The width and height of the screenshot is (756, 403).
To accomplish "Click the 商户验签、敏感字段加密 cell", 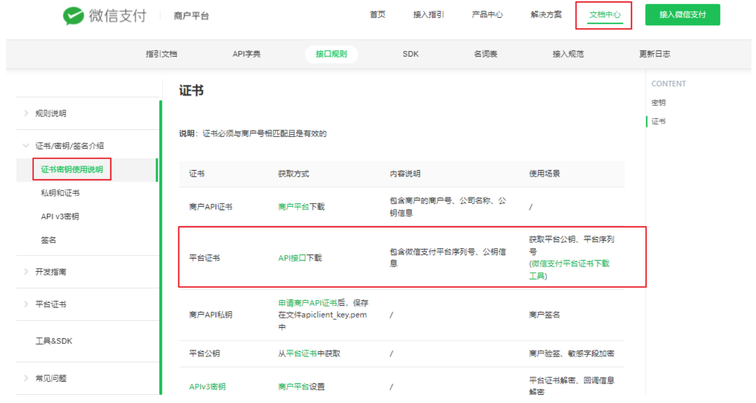I will tap(572, 354).
